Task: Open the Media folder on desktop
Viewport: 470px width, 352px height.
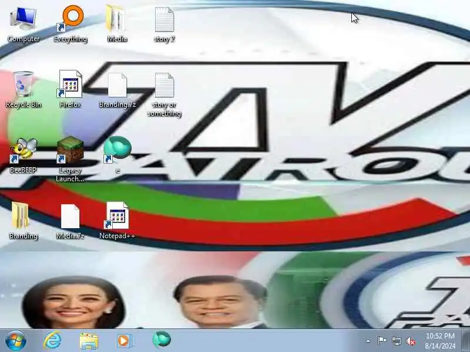Action: tap(117, 25)
